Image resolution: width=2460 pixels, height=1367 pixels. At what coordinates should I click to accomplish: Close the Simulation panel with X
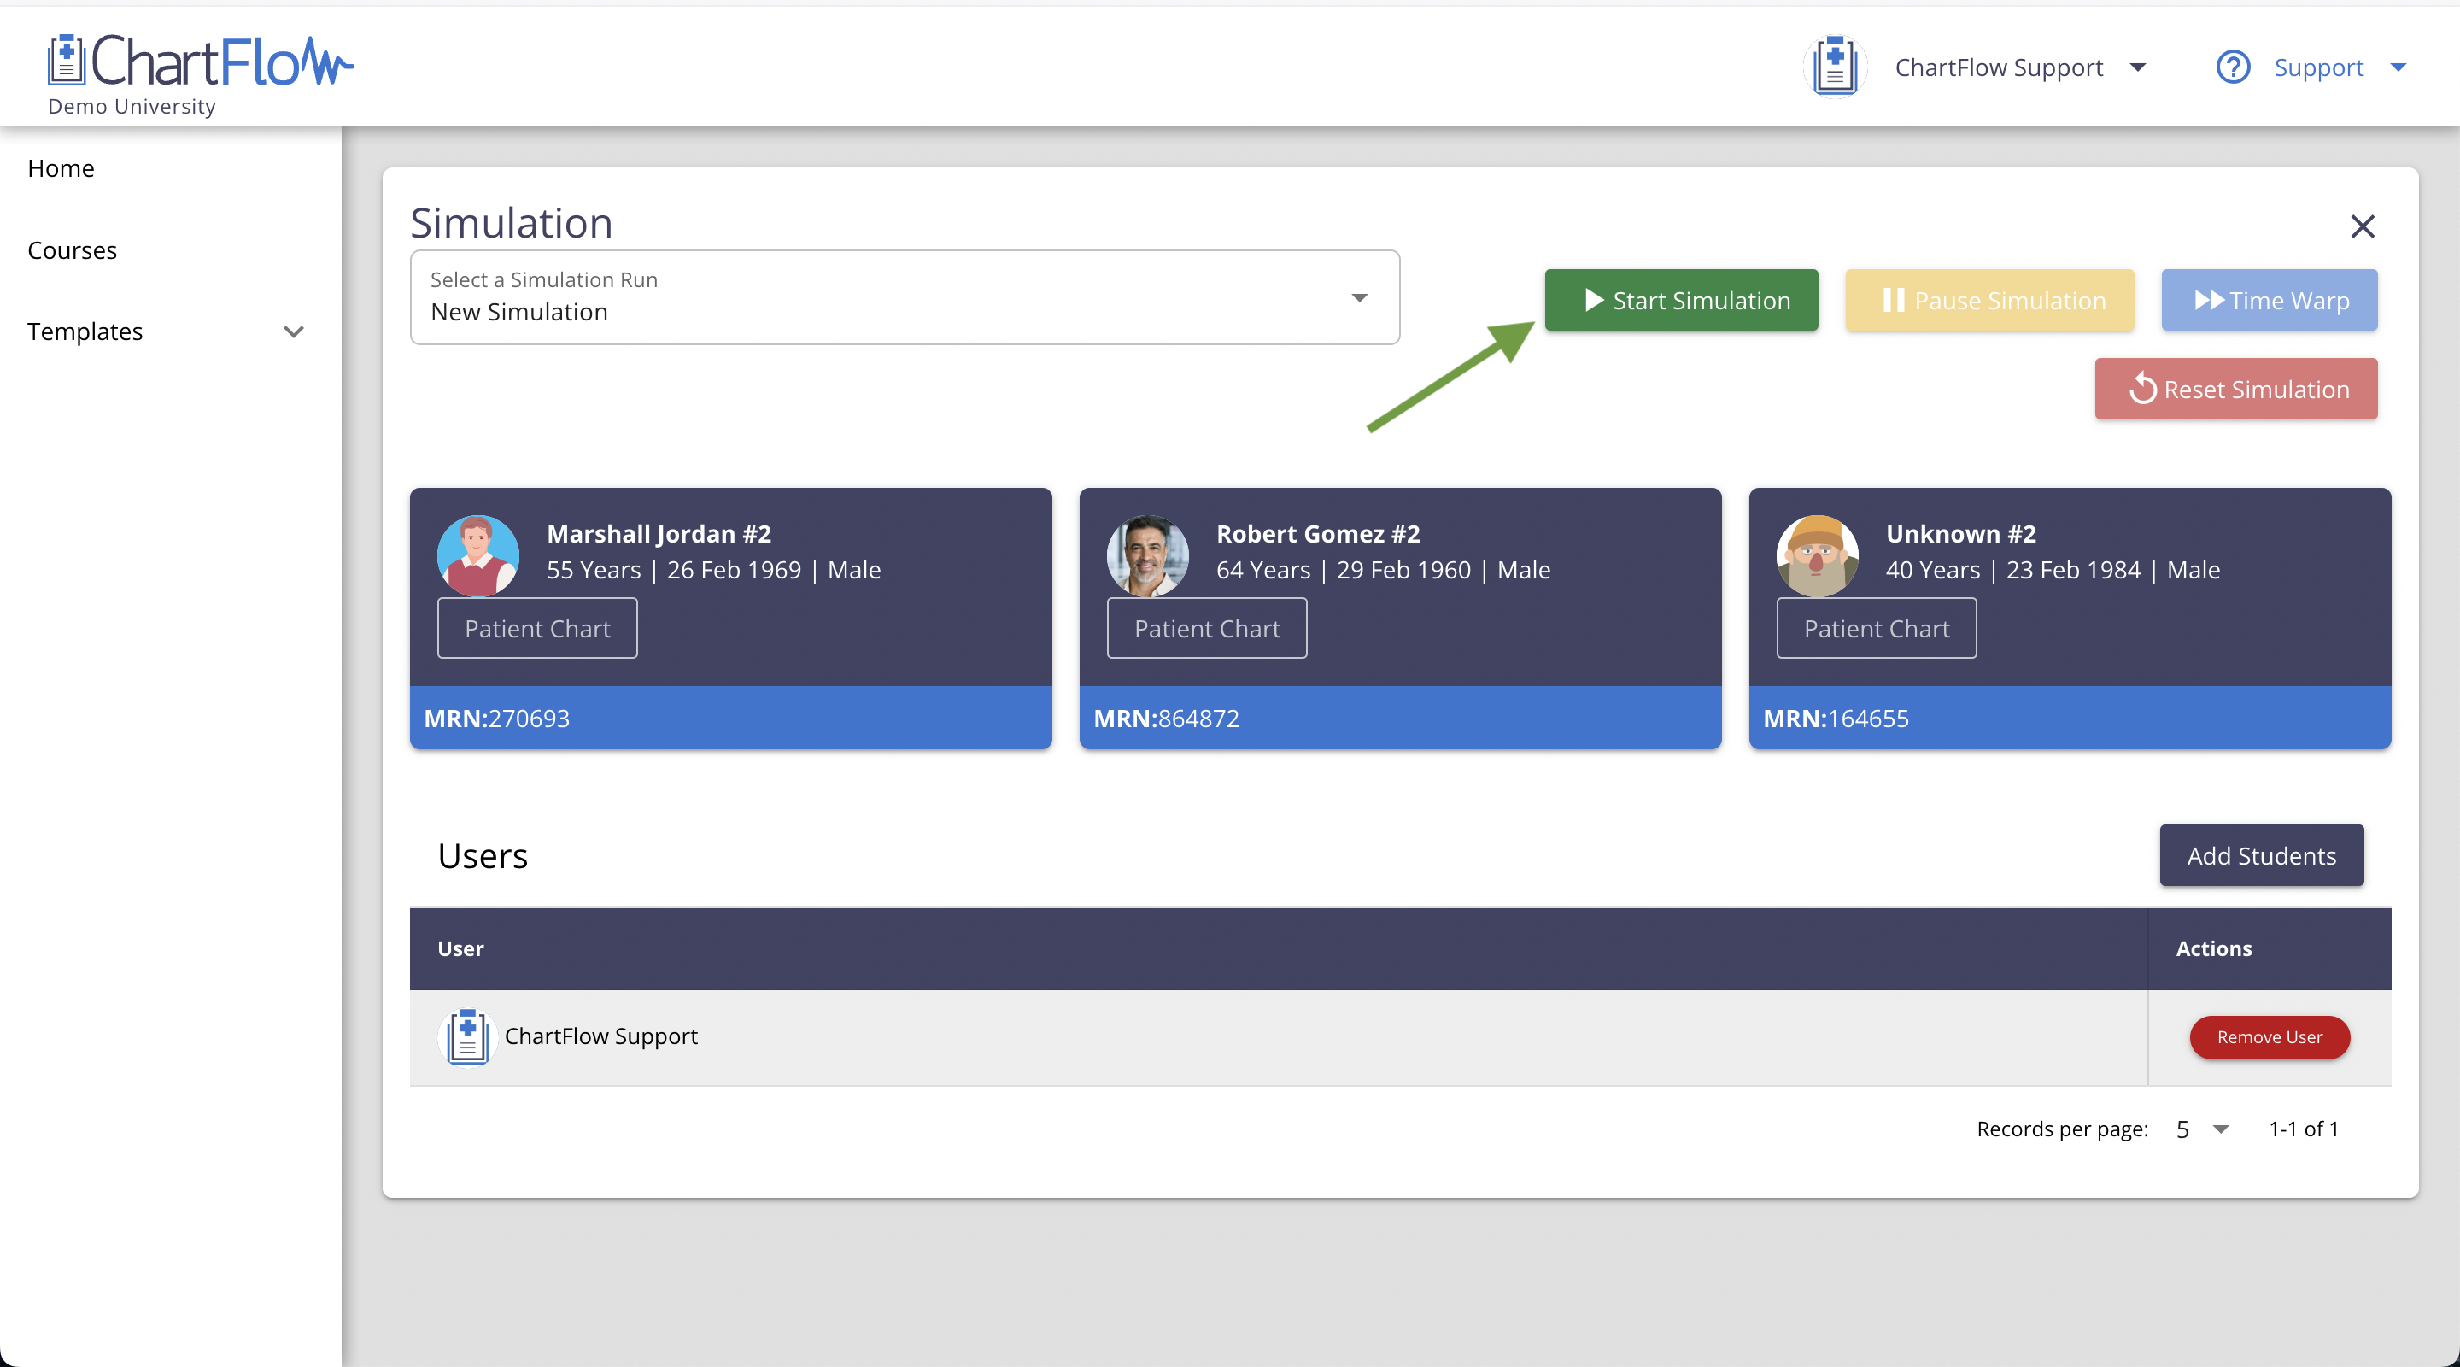[x=2362, y=226]
